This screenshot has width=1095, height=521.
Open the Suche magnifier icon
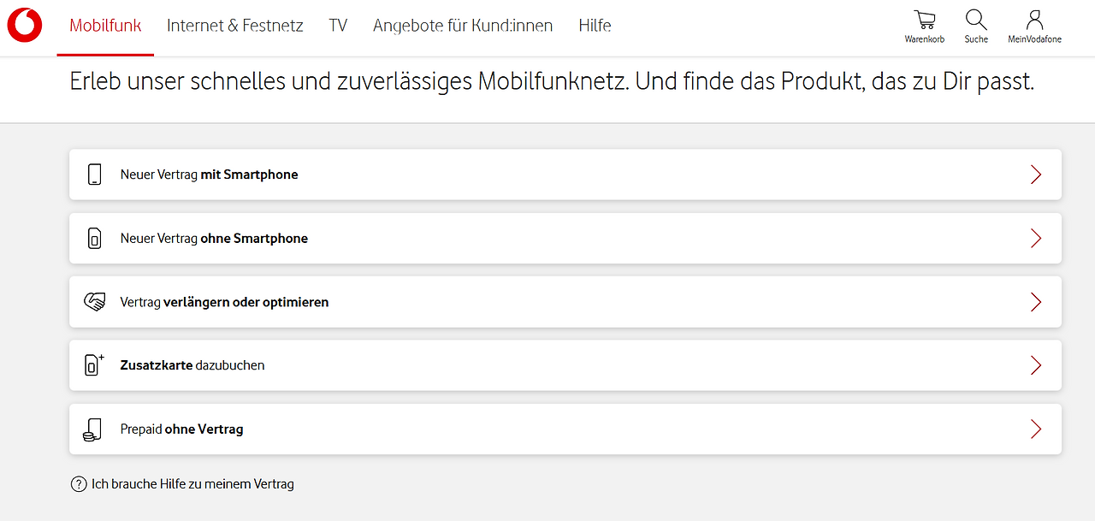pos(976,21)
